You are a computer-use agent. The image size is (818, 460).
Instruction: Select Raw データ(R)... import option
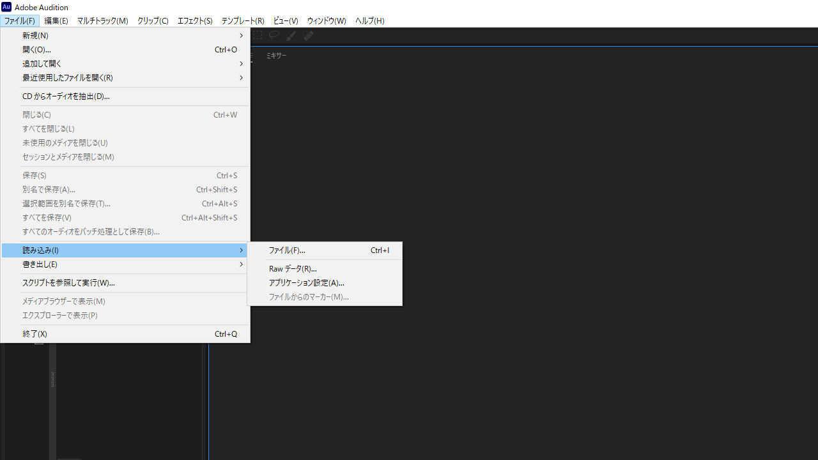click(x=293, y=269)
